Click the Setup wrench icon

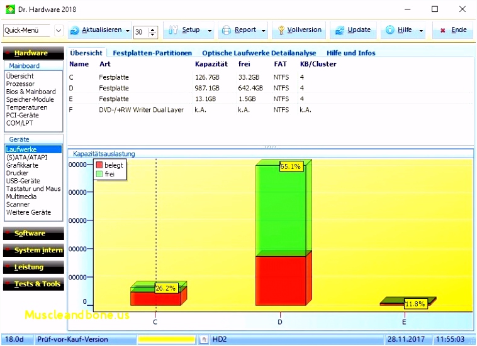click(173, 30)
